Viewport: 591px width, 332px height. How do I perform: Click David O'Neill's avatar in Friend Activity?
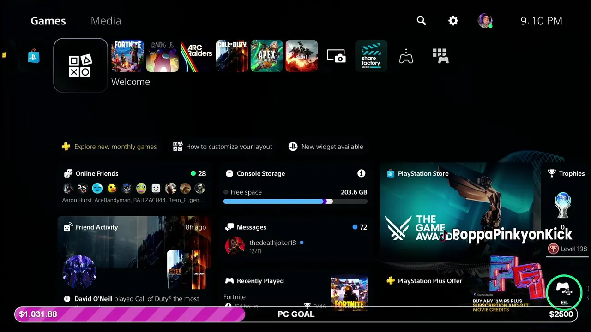click(x=79, y=272)
